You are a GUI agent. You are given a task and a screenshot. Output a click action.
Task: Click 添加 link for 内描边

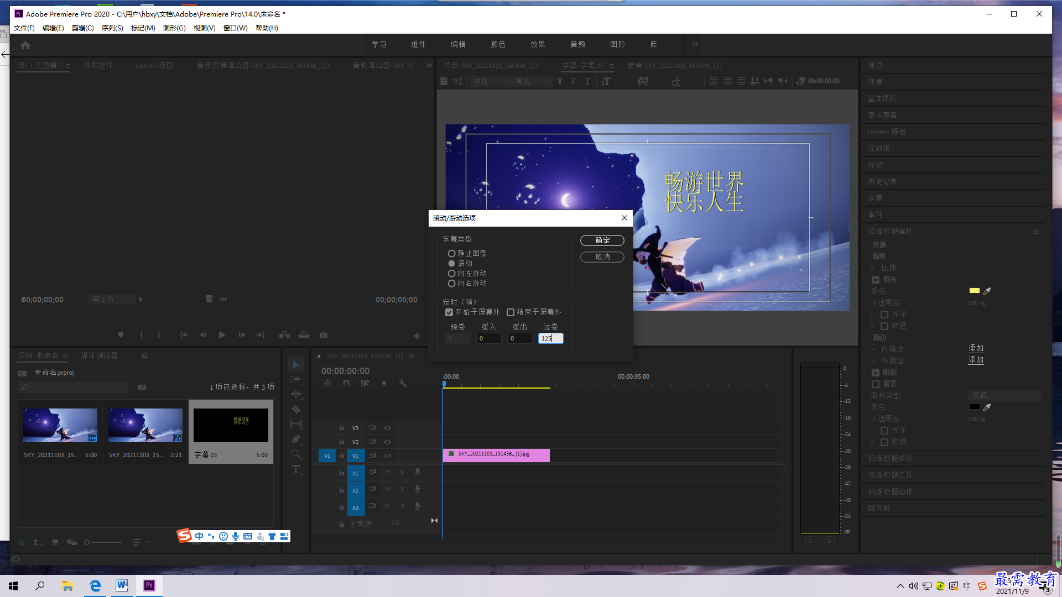click(976, 348)
